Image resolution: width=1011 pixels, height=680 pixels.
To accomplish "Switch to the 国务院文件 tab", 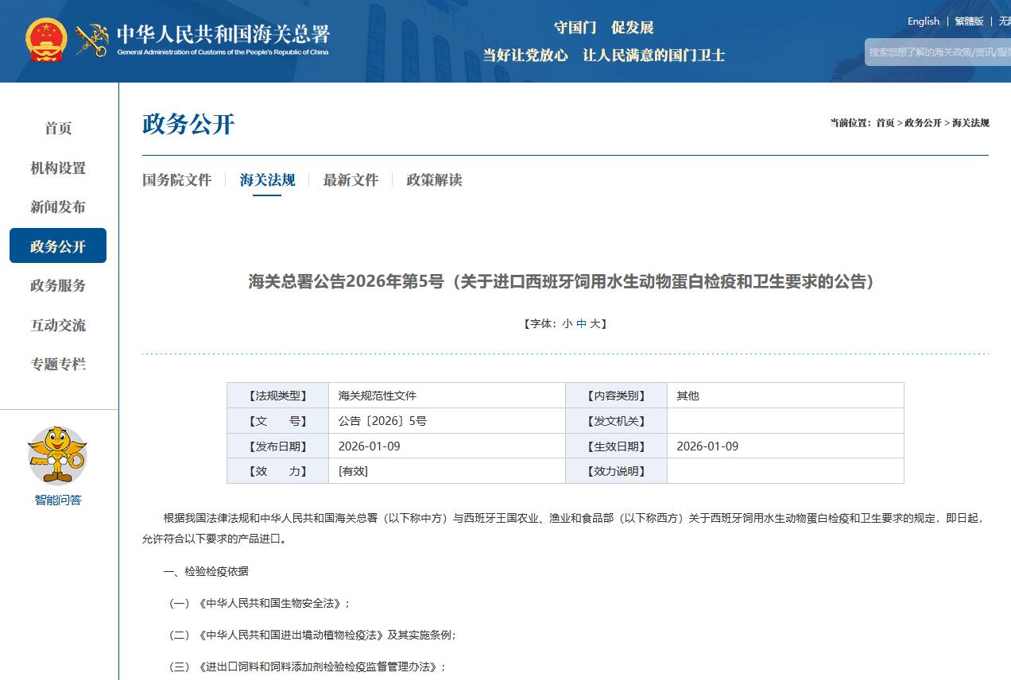I will 176,180.
